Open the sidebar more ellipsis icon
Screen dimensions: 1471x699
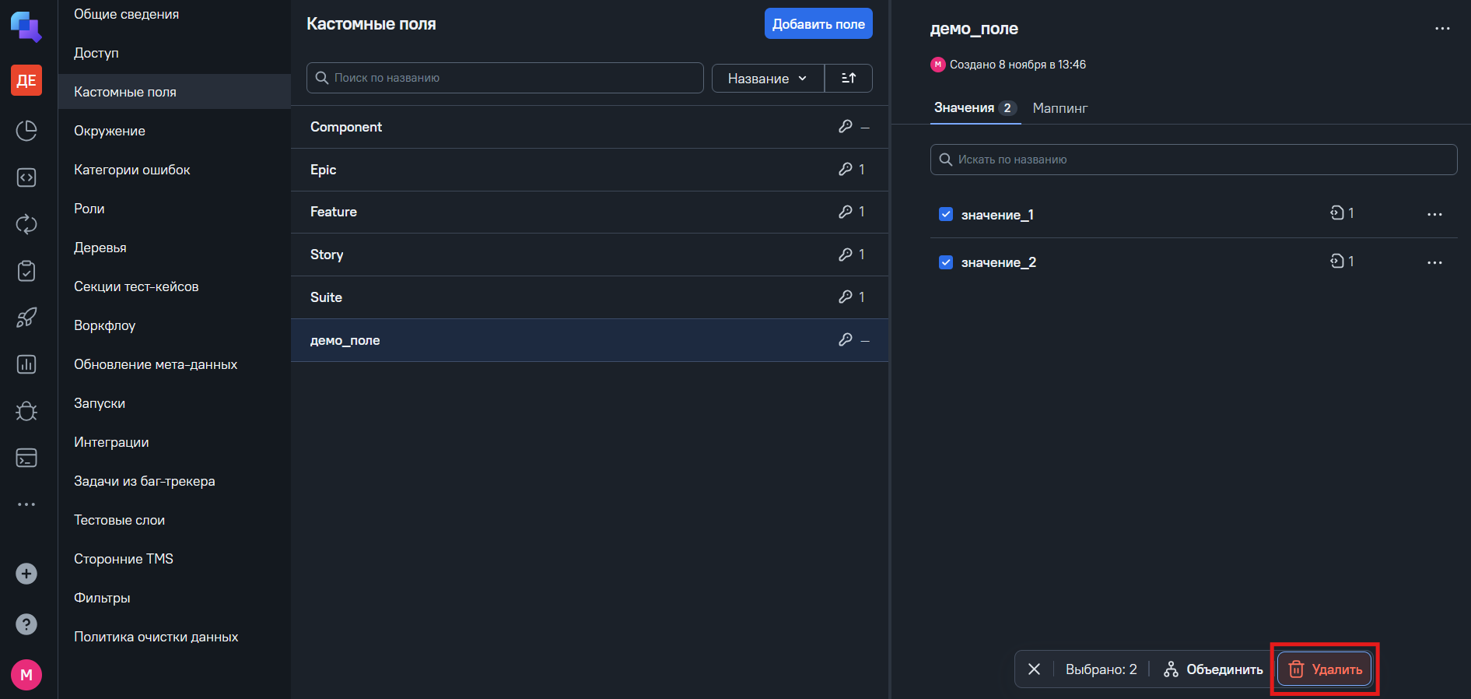pyautogui.click(x=26, y=504)
